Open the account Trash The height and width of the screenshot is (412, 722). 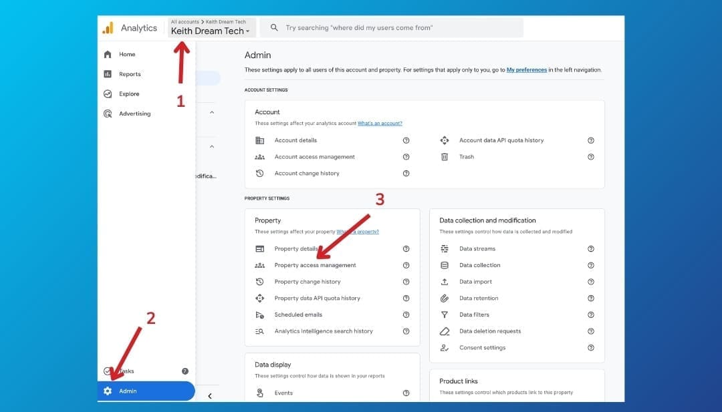[467, 157]
